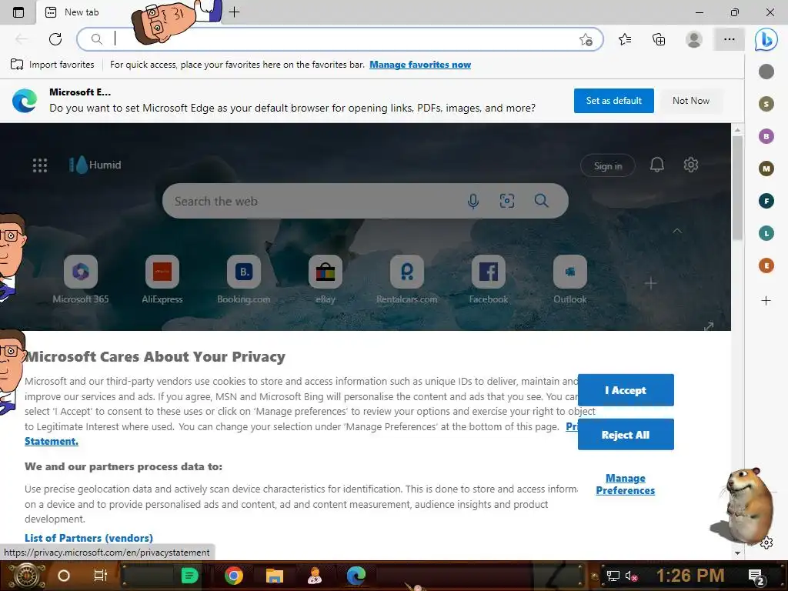This screenshot has height=591, width=788.
Task: Add sidebar app with plus icon
Action: click(x=766, y=301)
